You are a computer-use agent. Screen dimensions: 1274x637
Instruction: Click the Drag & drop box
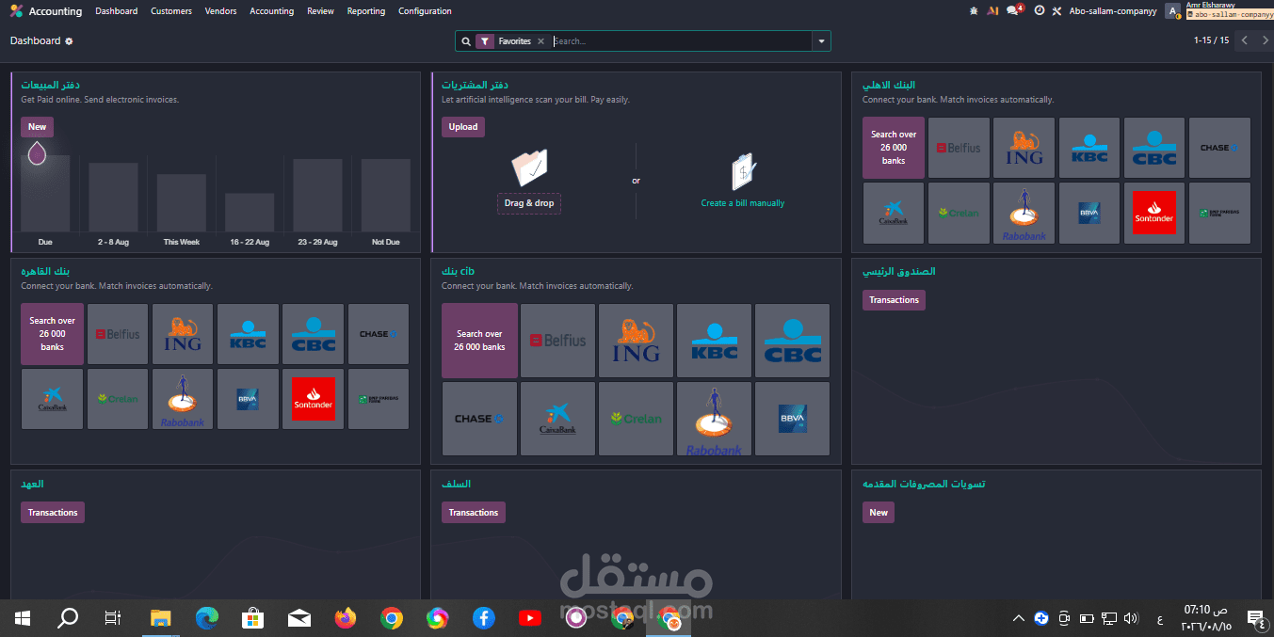pyautogui.click(x=529, y=203)
